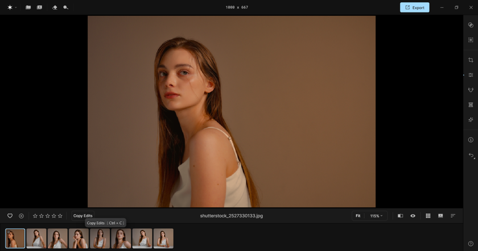Mark photo as favorite with heart
Image resolution: width=478 pixels, height=251 pixels.
(x=10, y=216)
